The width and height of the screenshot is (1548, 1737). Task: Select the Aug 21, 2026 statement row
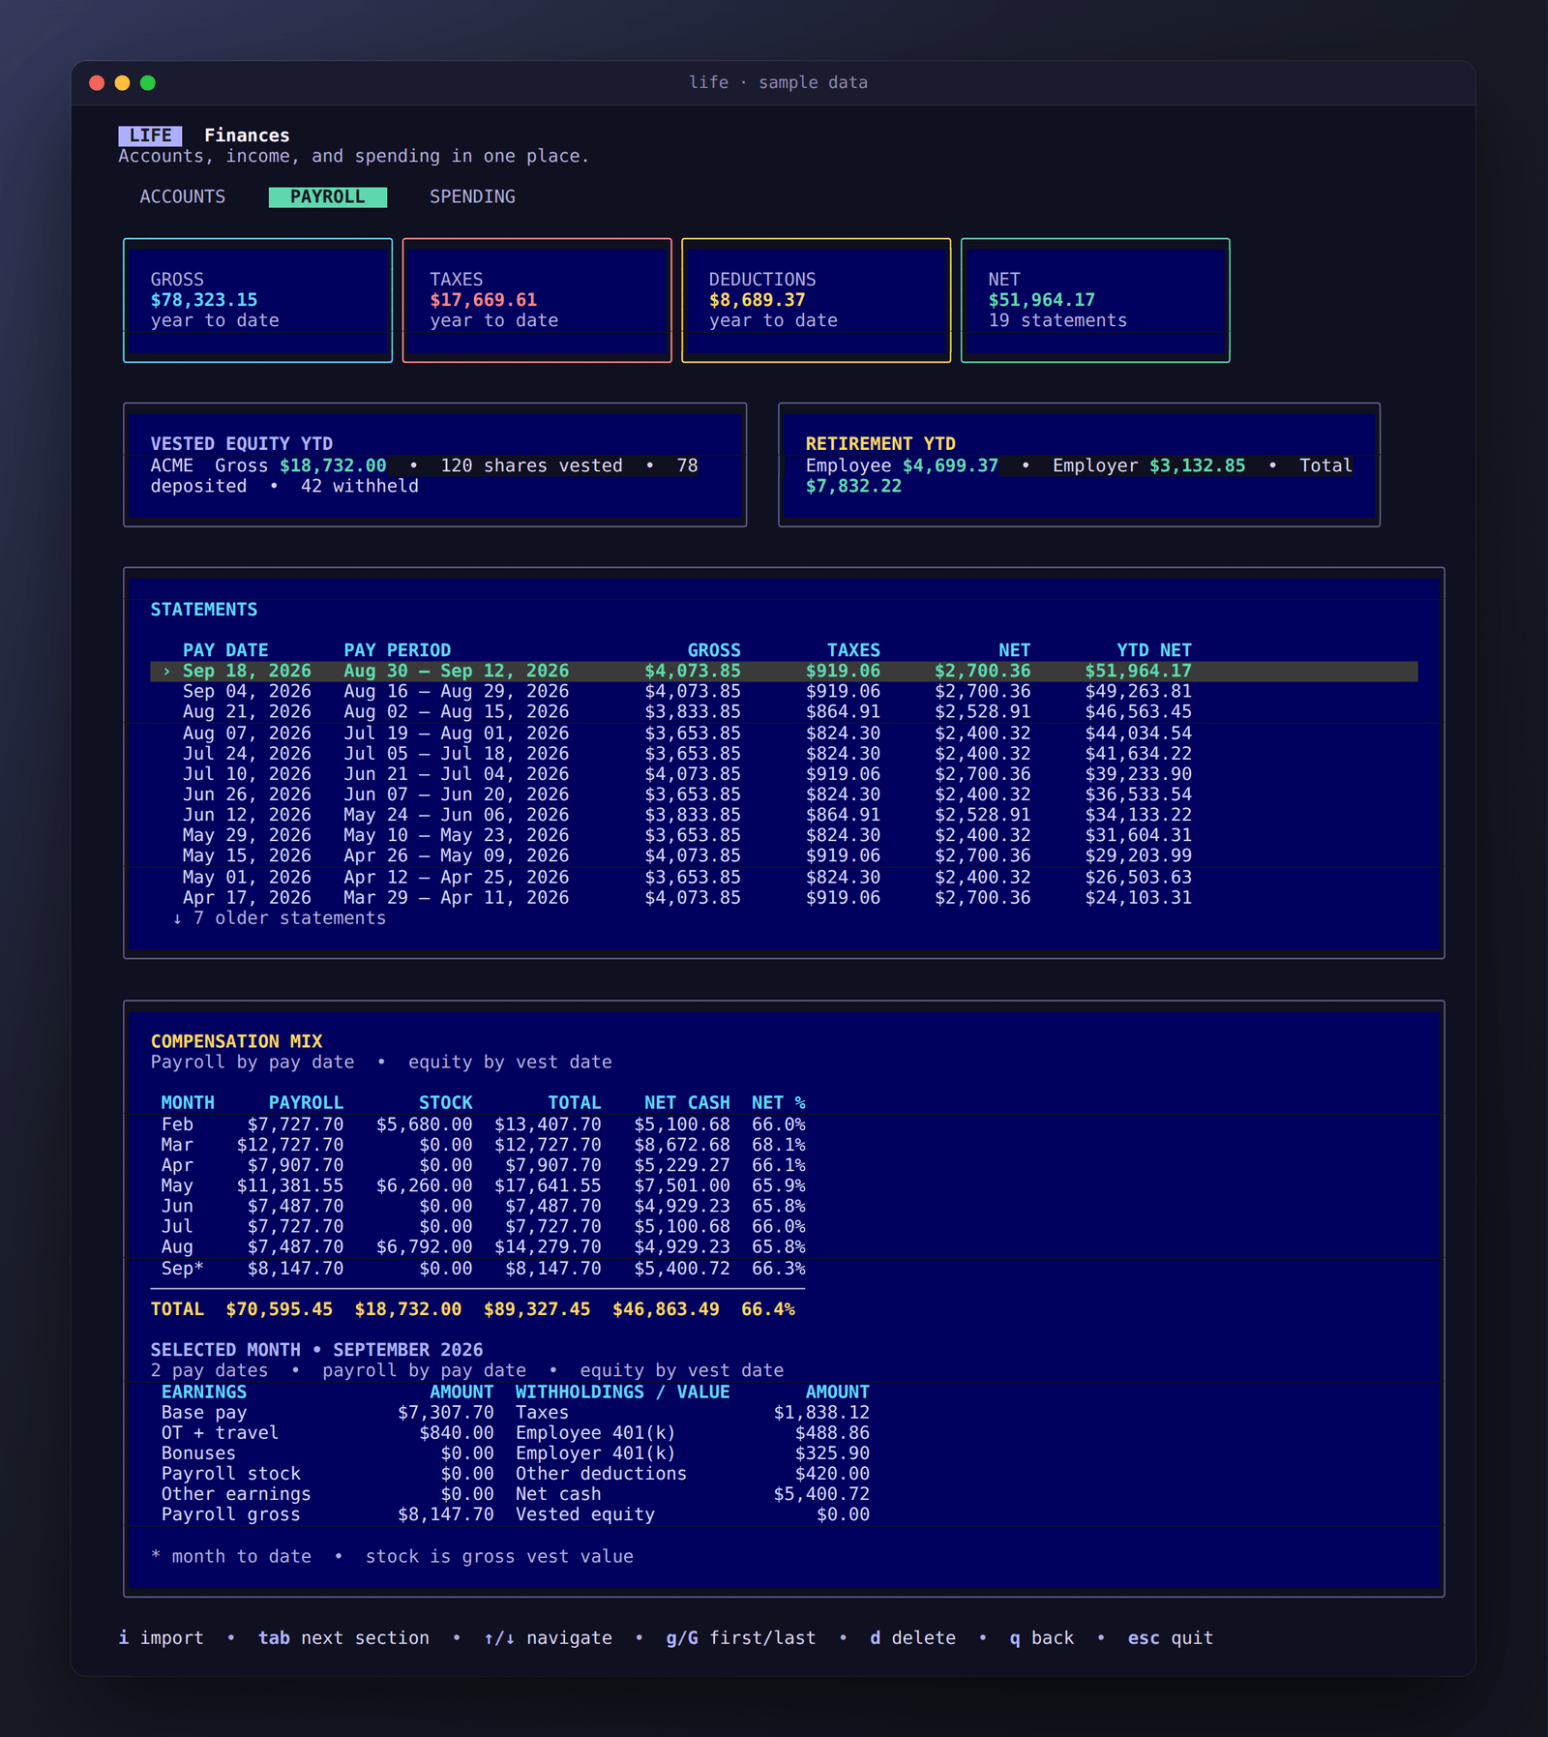pos(784,711)
